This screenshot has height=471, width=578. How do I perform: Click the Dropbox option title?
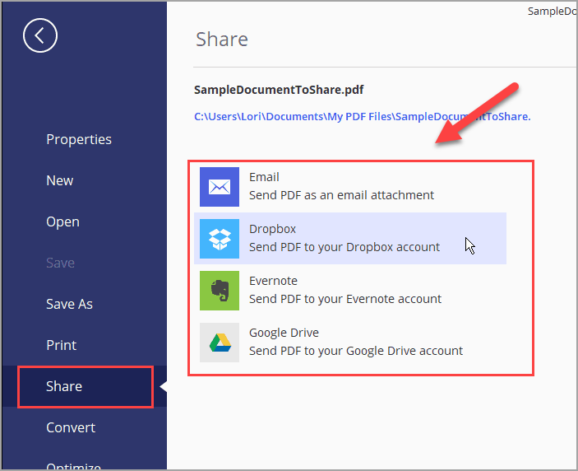click(272, 229)
